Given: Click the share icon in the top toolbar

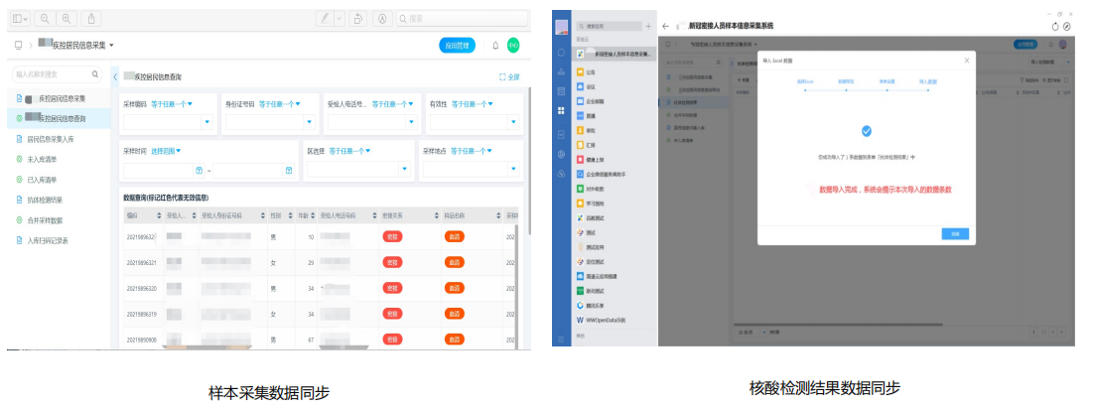Looking at the screenshot, I should pyautogui.click(x=92, y=19).
